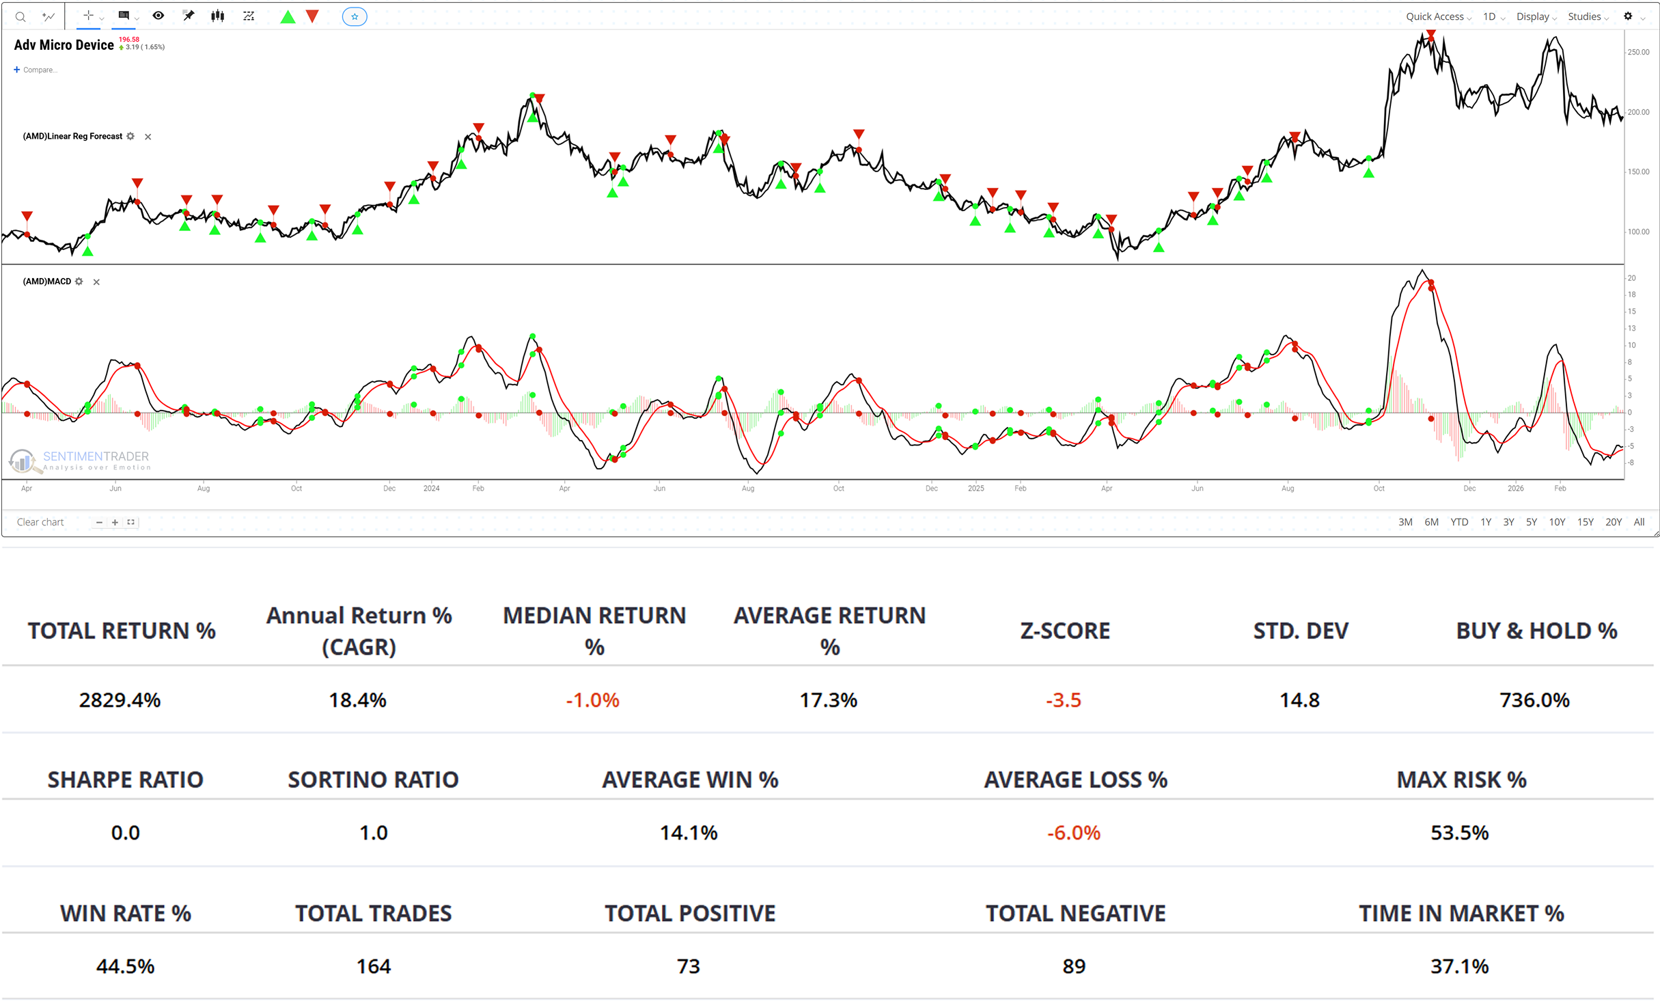Remove the Linear Reg Forecast indicator
The image size is (1660, 1003).
pyautogui.click(x=148, y=137)
